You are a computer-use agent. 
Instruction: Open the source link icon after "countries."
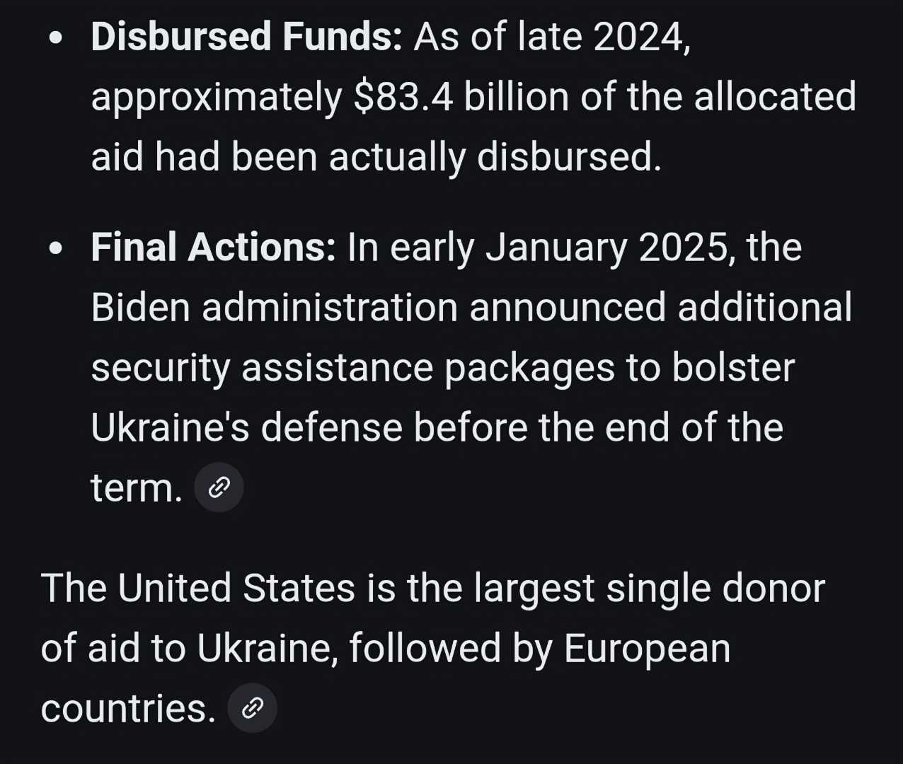(253, 707)
